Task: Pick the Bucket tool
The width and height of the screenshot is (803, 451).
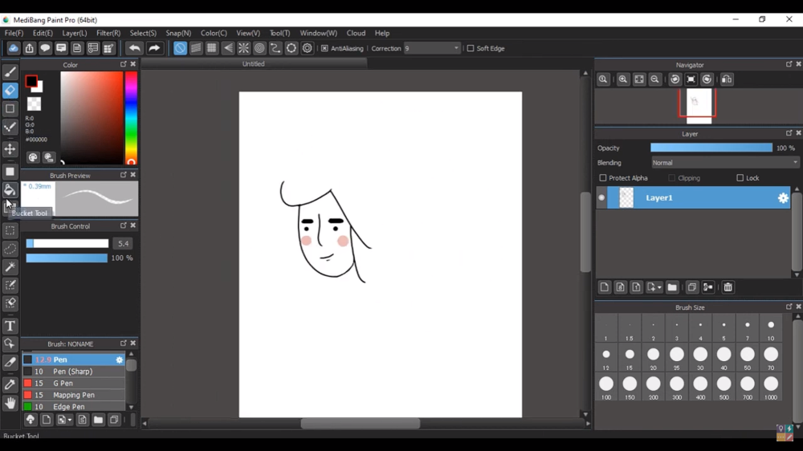Action: coord(10,190)
